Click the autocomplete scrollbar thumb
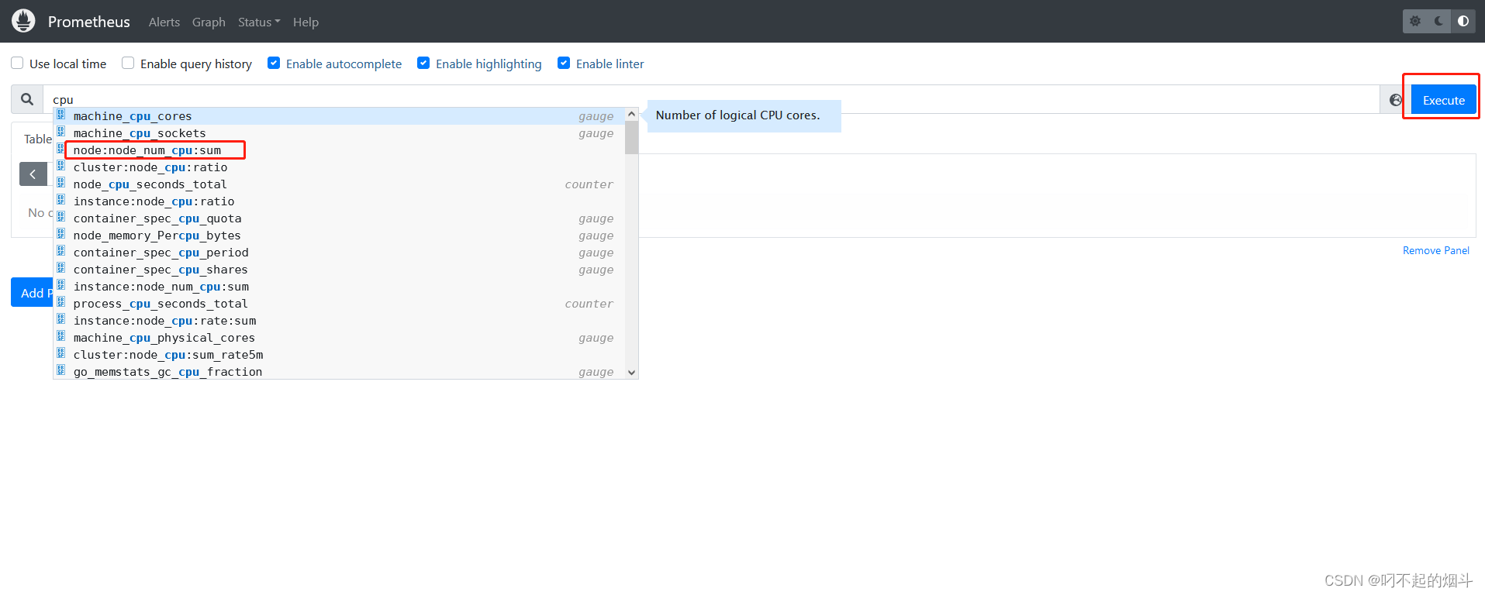Viewport: 1485px width, 595px height. (631, 138)
